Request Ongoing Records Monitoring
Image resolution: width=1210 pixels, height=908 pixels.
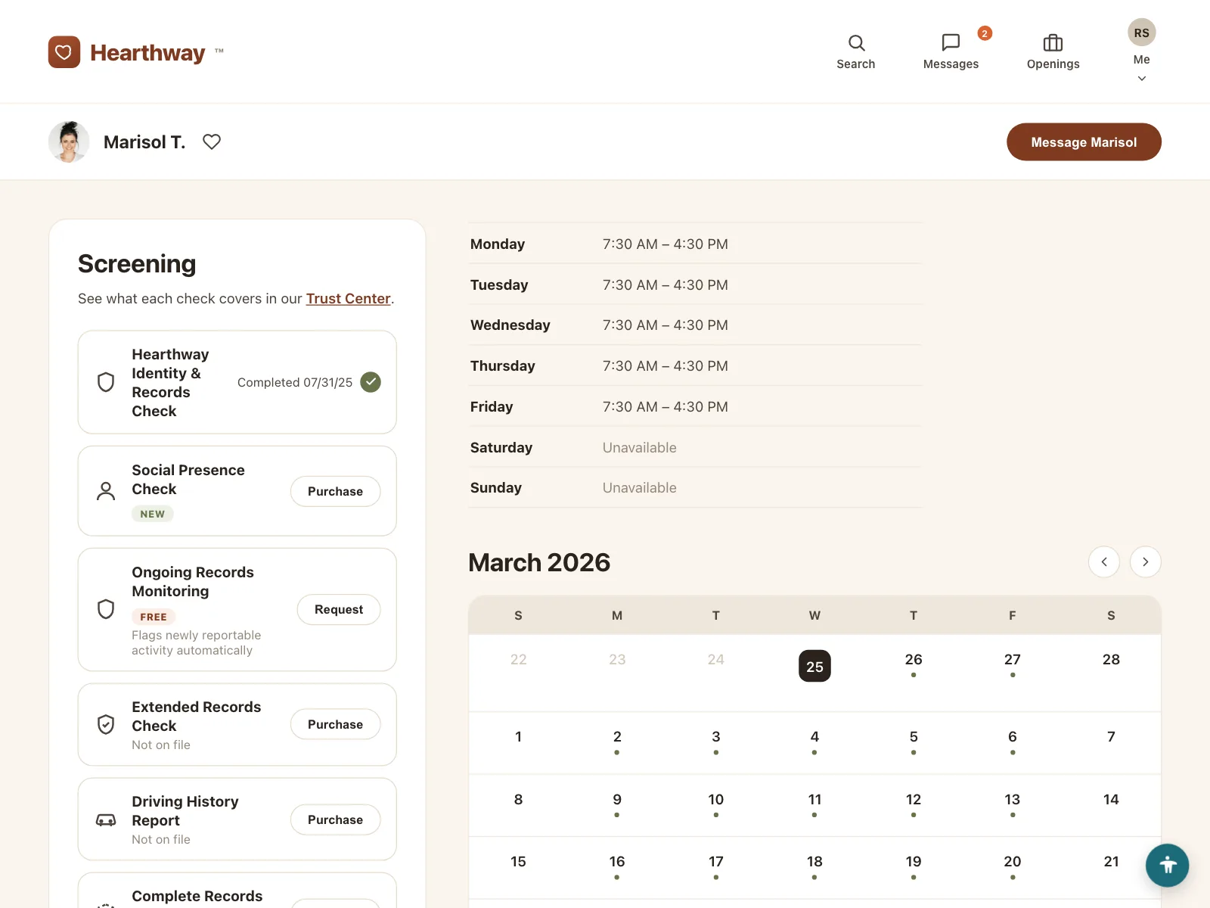coord(338,609)
